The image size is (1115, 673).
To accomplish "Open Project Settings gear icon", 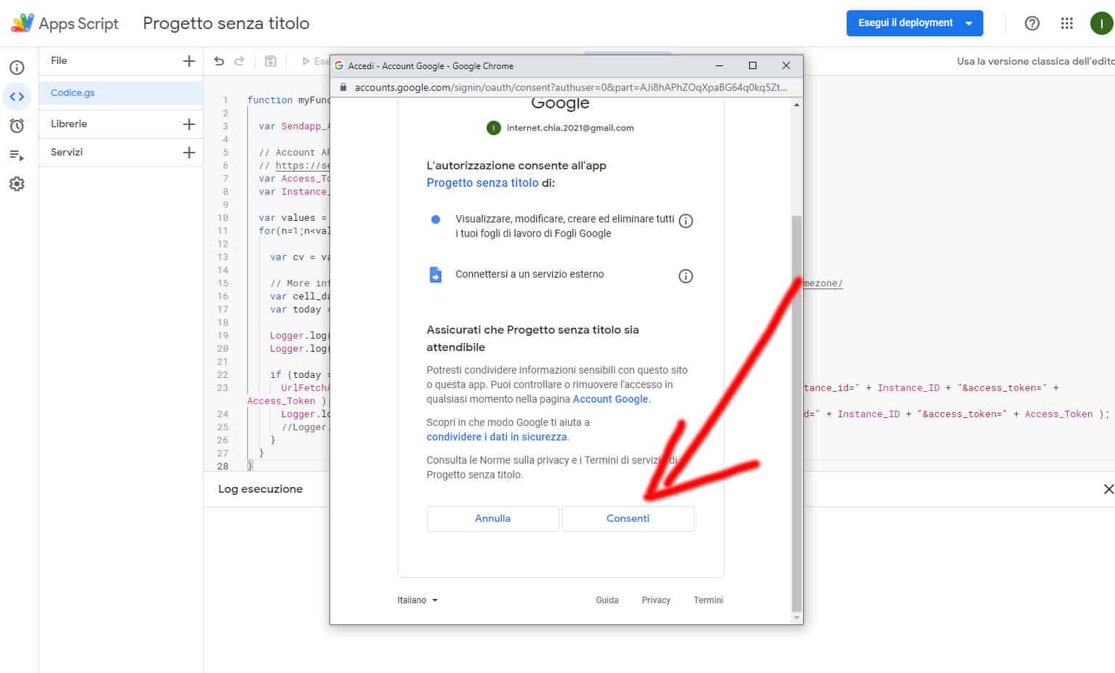I will pyautogui.click(x=17, y=184).
